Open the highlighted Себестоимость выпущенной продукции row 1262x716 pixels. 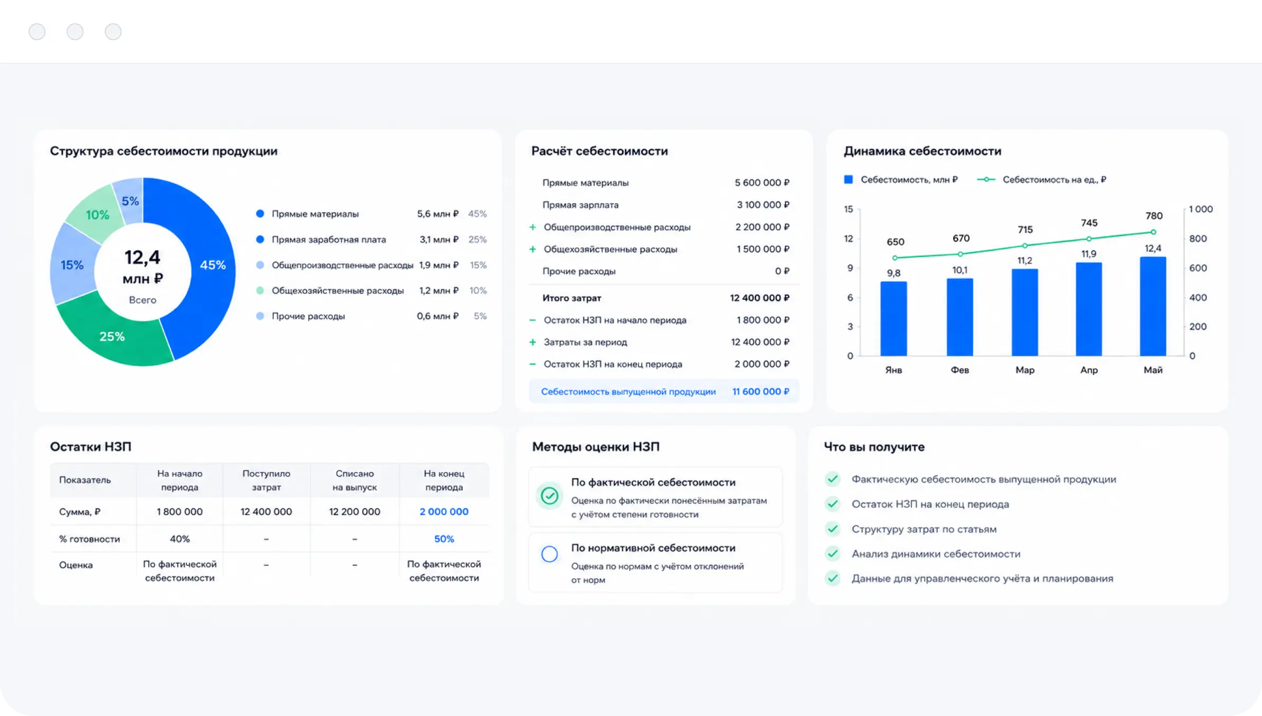coord(664,391)
